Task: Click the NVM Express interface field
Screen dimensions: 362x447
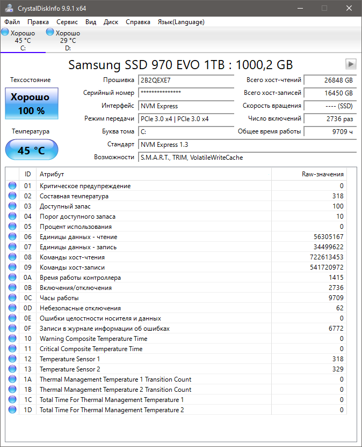Action: click(186, 106)
